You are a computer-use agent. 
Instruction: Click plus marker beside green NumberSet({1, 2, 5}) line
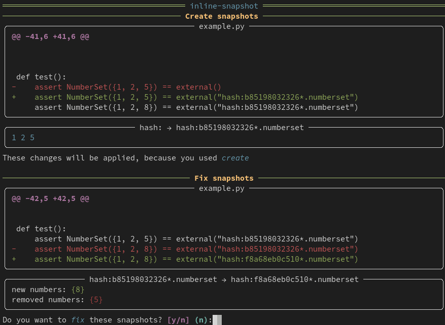tap(14, 97)
